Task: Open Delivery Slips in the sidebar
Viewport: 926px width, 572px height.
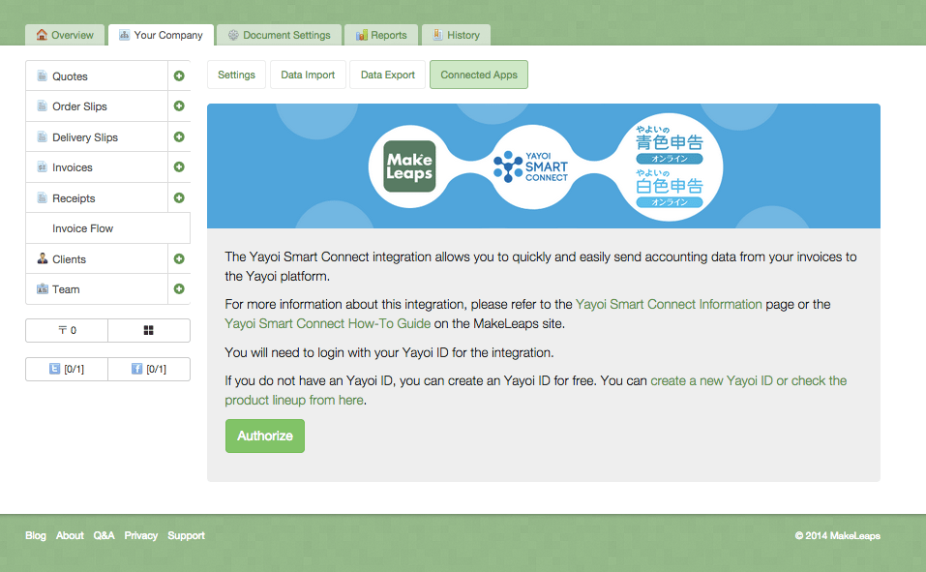Action: point(97,137)
